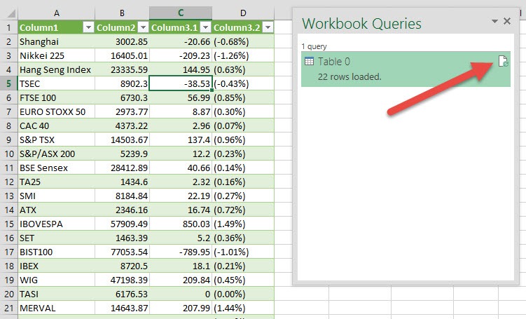The height and width of the screenshot is (319, 526).
Task: Select the ATX cell
Action: click(56, 210)
